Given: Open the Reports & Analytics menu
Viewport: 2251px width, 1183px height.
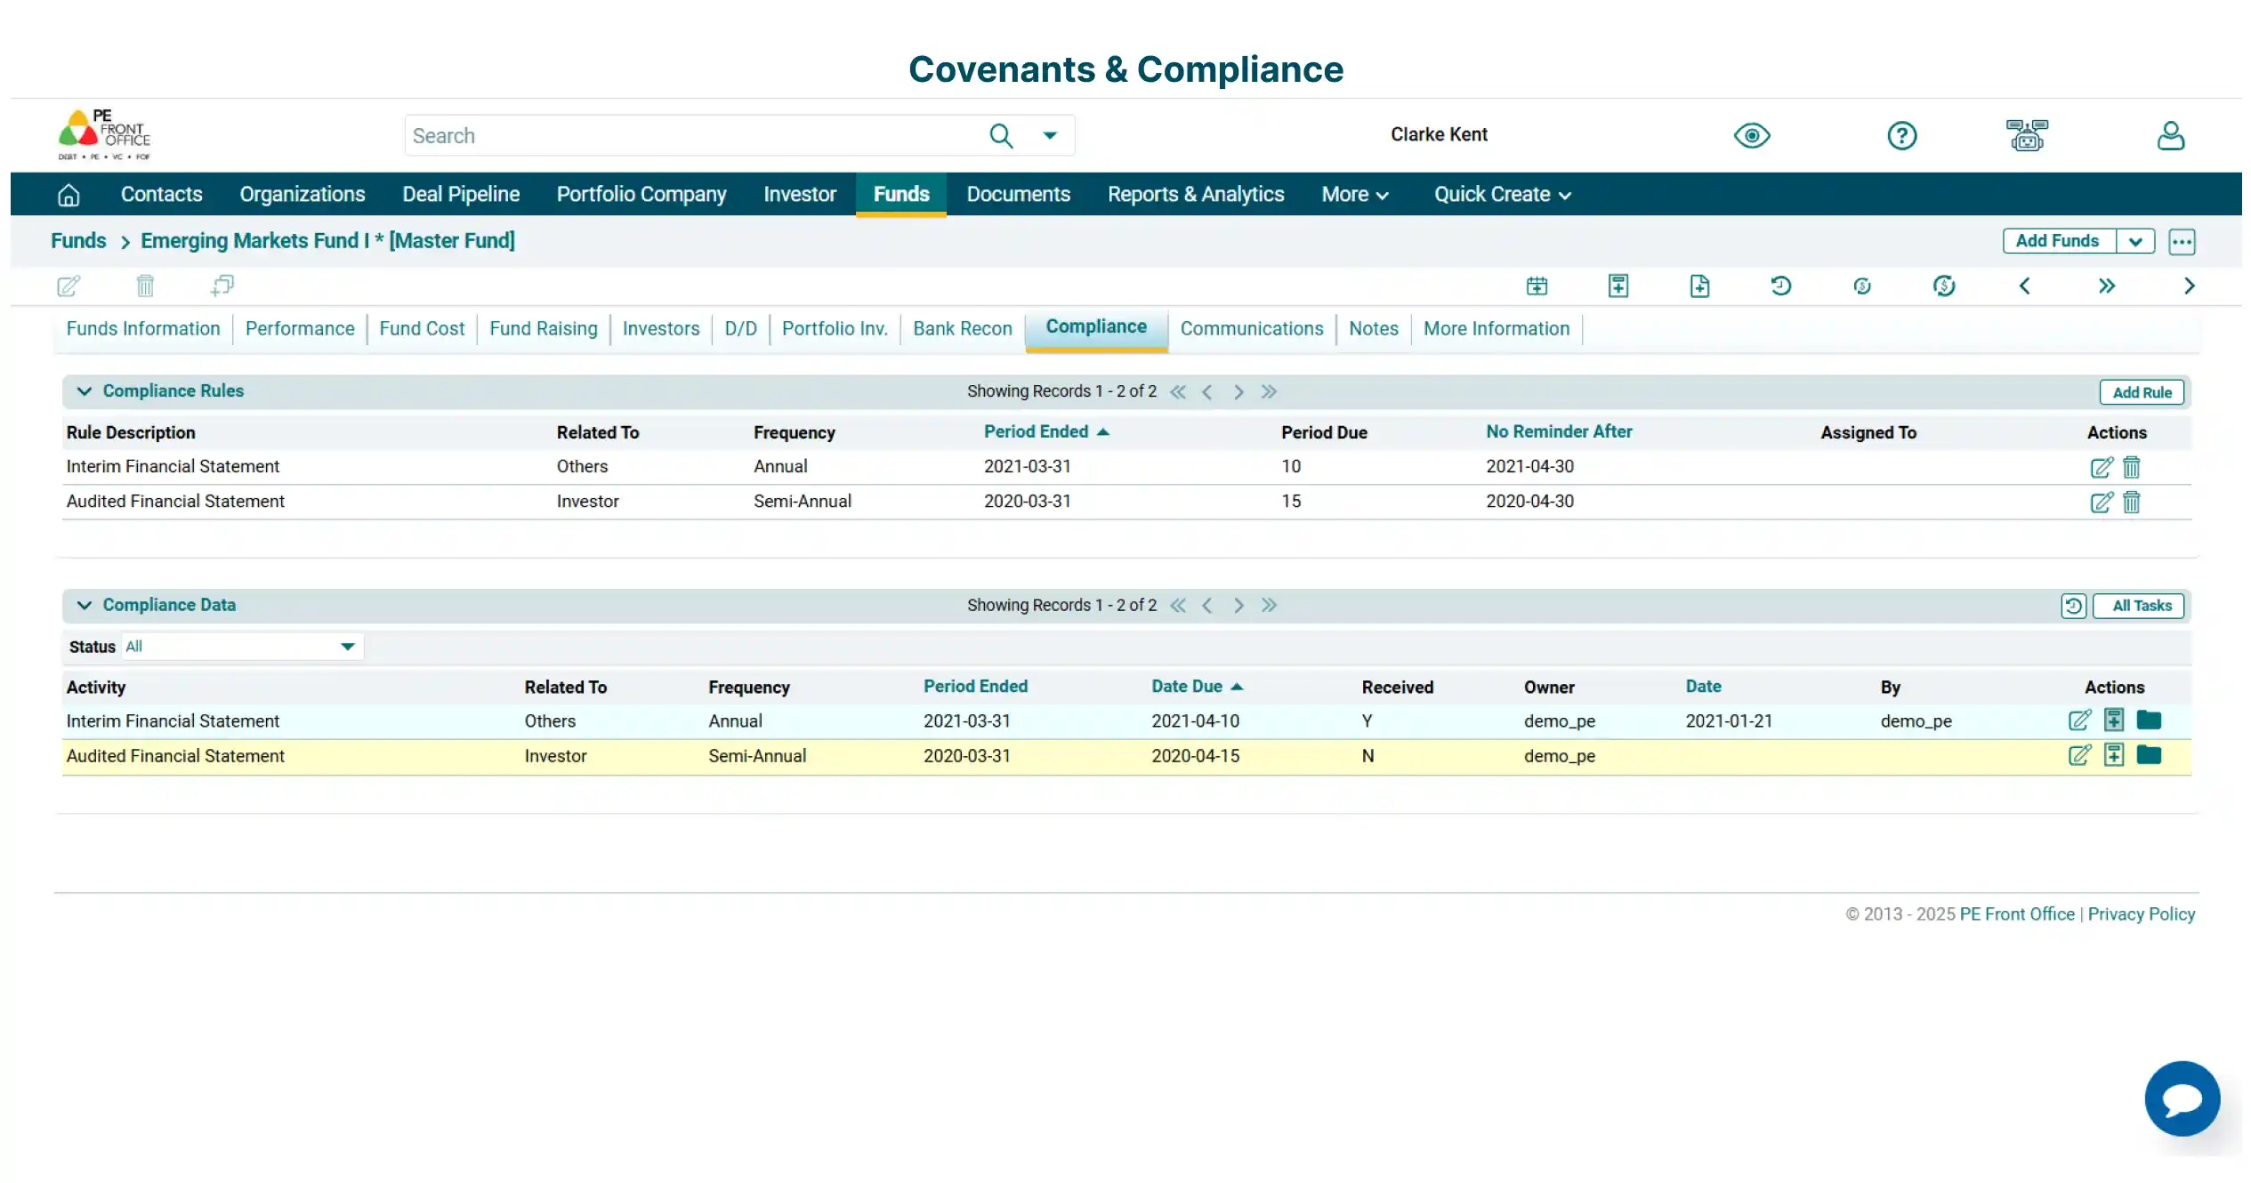Looking at the screenshot, I should tap(1196, 195).
